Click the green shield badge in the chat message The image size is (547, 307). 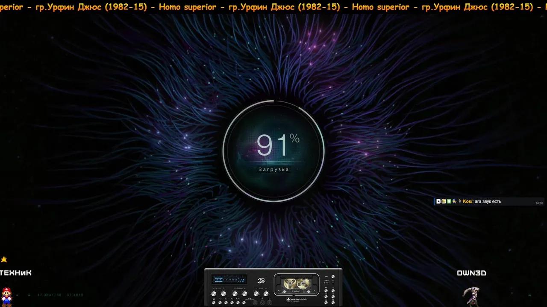click(x=449, y=201)
